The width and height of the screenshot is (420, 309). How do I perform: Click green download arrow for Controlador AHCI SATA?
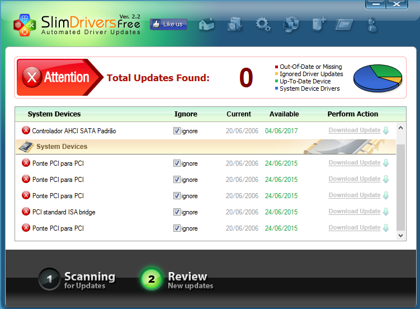[385, 130]
